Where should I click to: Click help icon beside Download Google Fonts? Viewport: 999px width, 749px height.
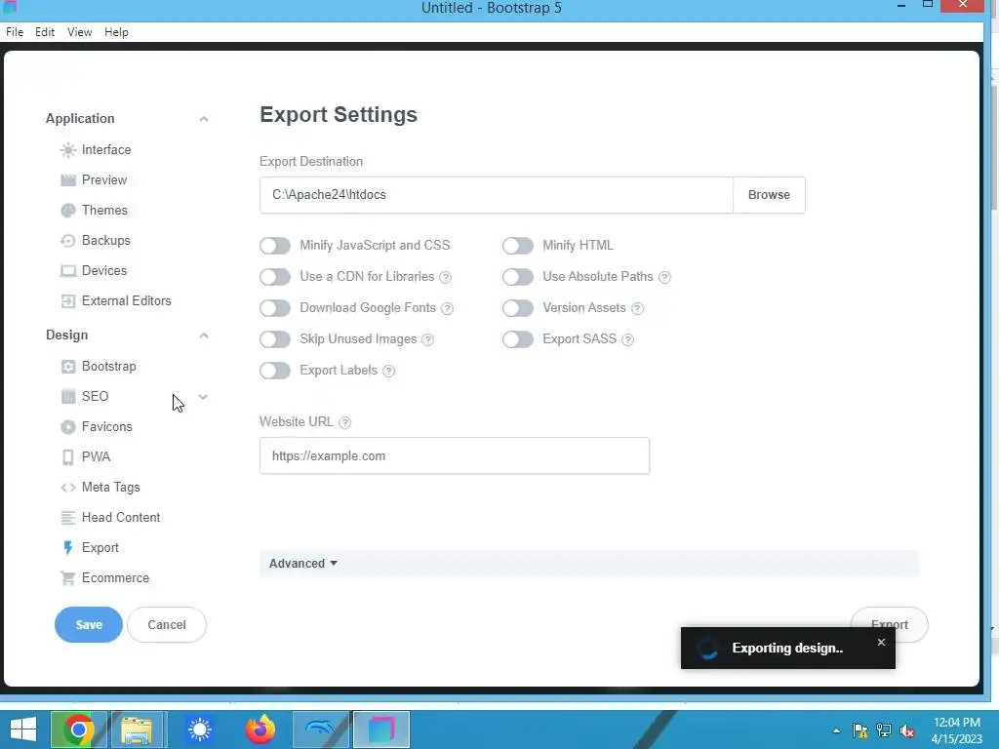point(447,309)
